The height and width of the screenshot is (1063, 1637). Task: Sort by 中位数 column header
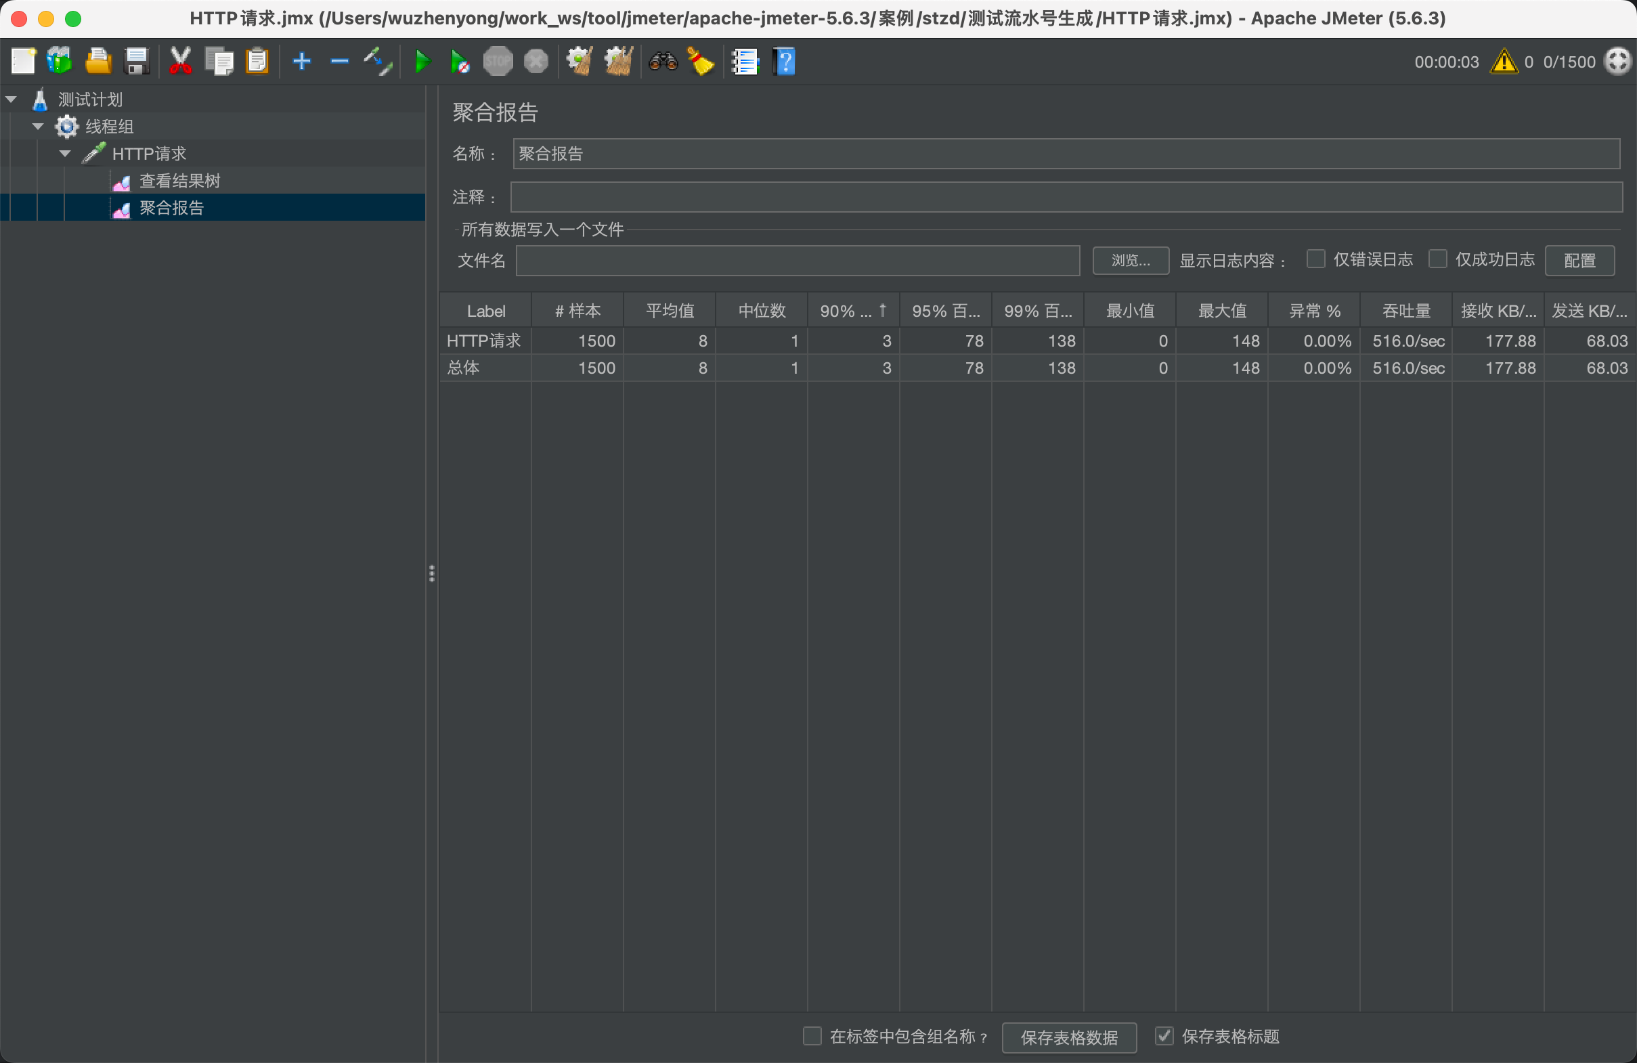[x=762, y=311]
